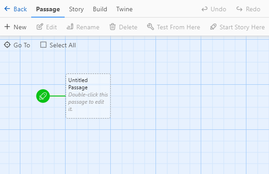Create a new passage with New
The width and height of the screenshot is (269, 174).
point(15,27)
